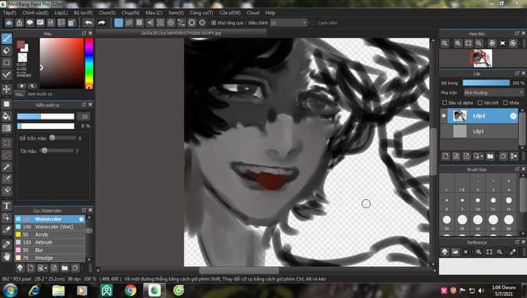527x298 pixels.
Task: Toggle Bảo vệ alpha checkbox
Action: click(x=445, y=103)
